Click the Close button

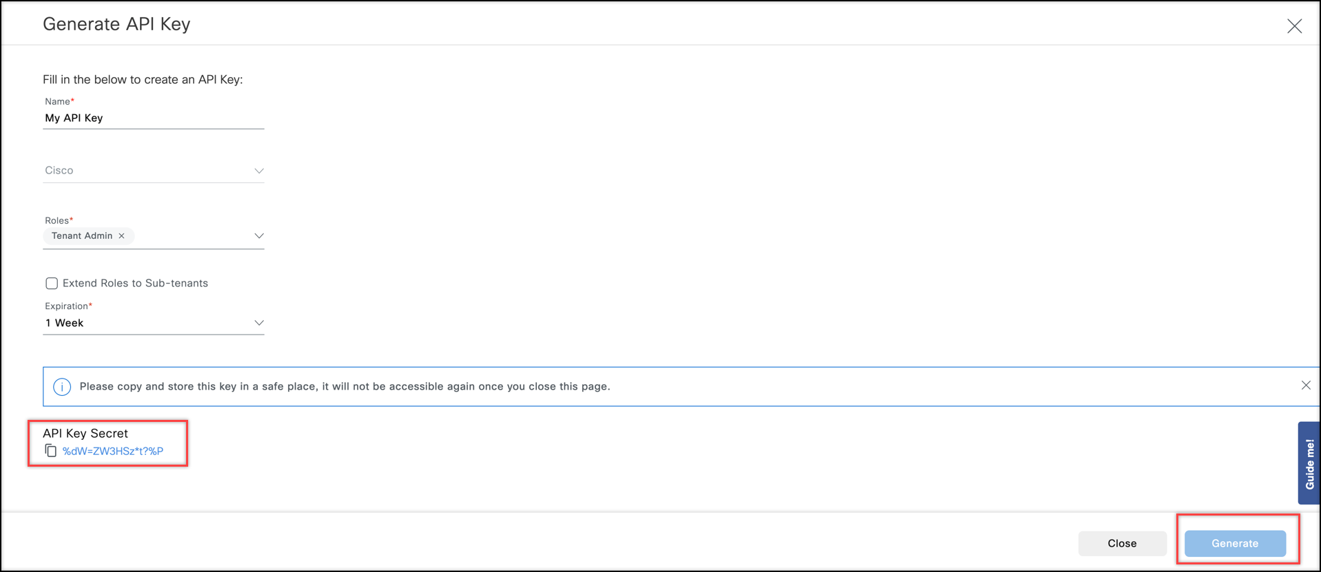point(1122,543)
